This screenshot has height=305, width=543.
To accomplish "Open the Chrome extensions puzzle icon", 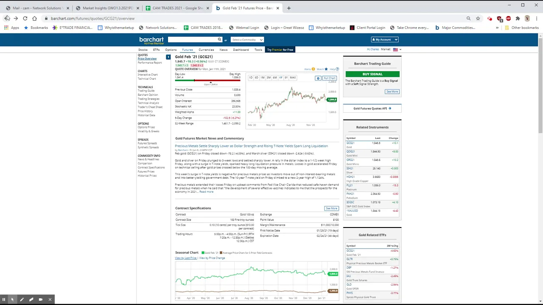I will point(518,18).
